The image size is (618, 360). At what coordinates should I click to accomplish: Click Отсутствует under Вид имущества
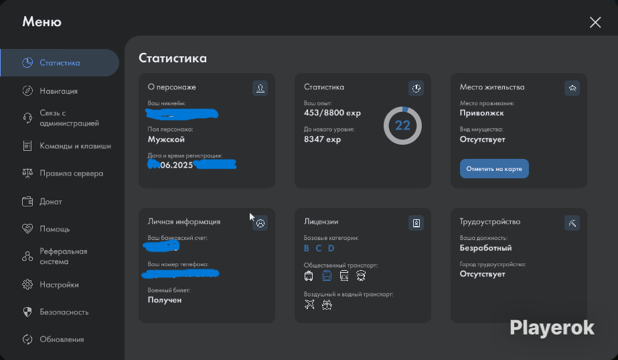(x=483, y=139)
